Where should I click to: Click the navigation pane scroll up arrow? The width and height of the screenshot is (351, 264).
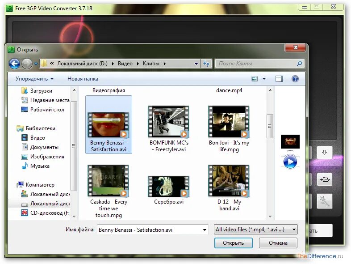click(x=74, y=90)
